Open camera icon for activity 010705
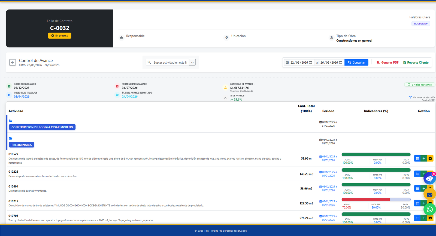This screenshot has width=436, height=236. [430, 218]
